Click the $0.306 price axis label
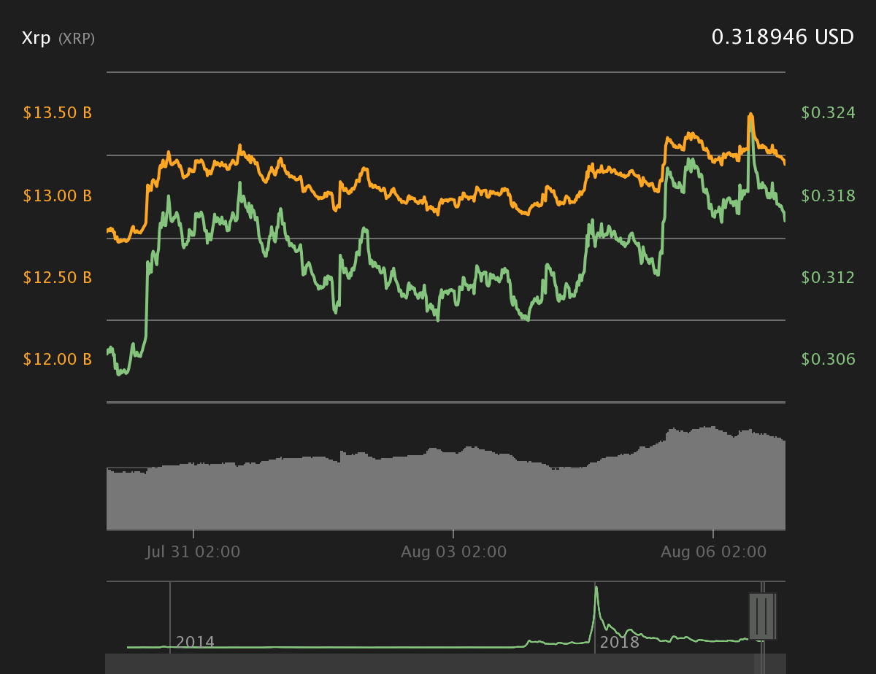 (828, 359)
